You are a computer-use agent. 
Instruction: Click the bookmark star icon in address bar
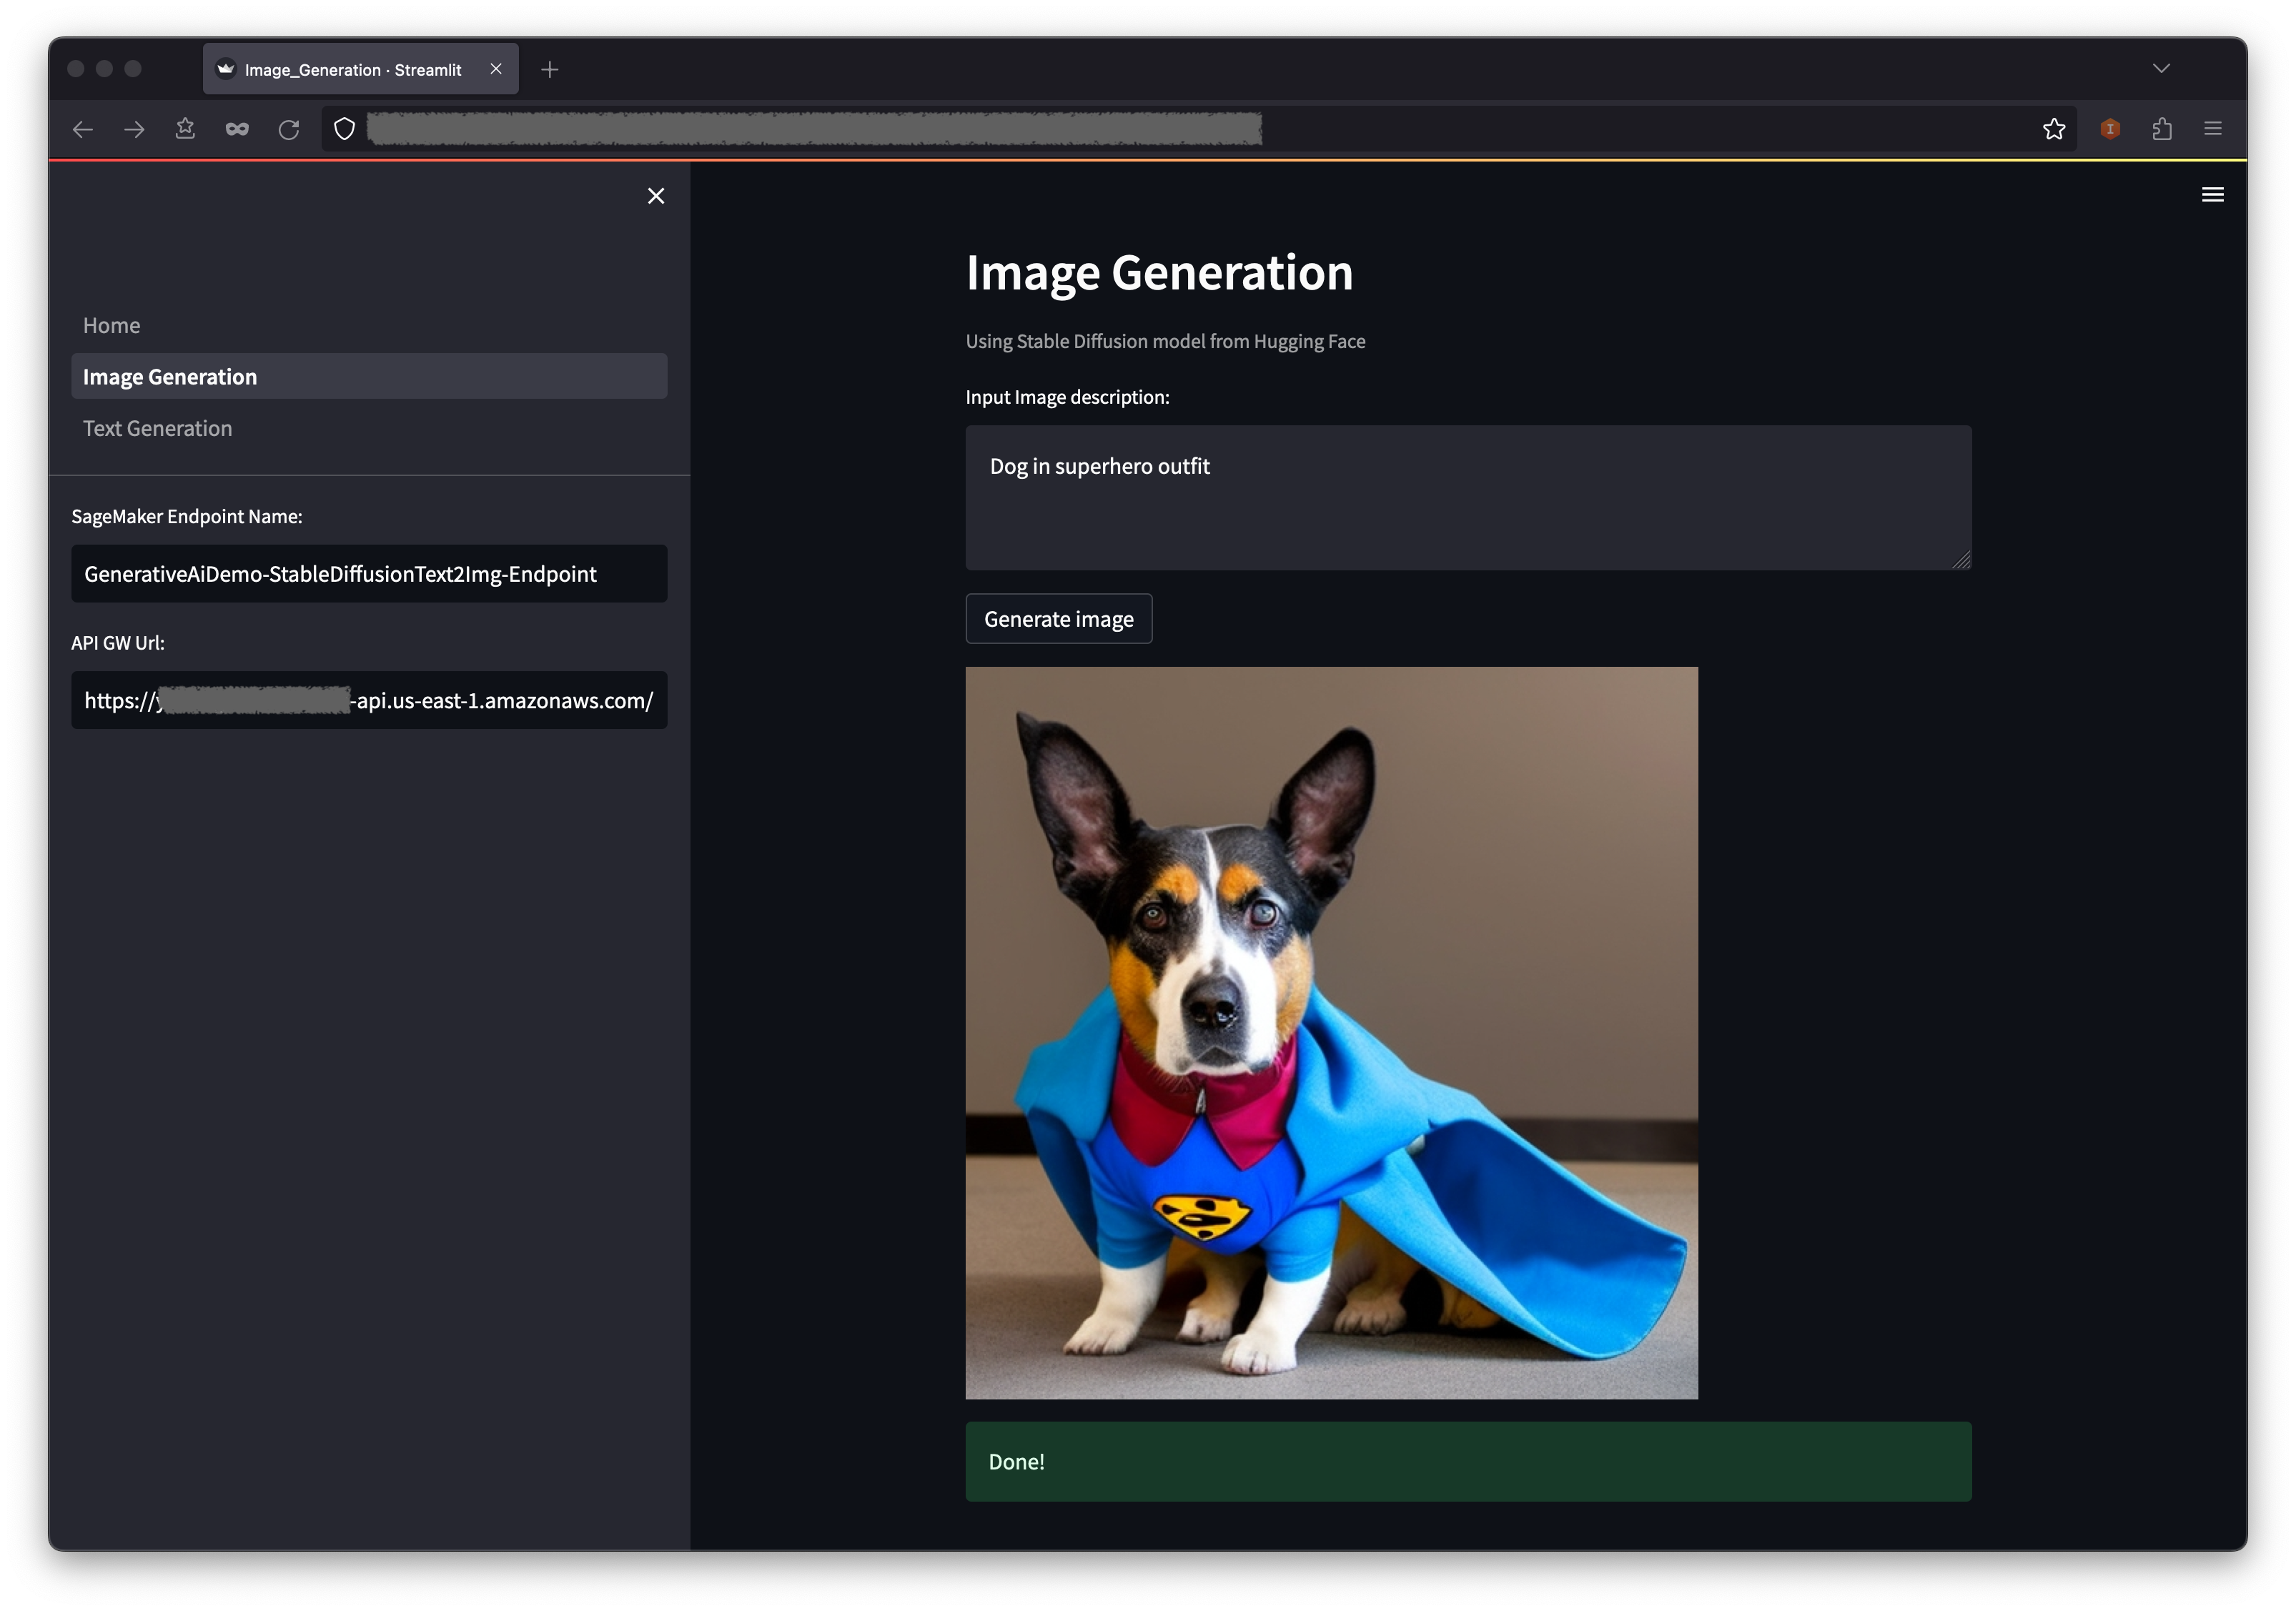(x=2055, y=129)
